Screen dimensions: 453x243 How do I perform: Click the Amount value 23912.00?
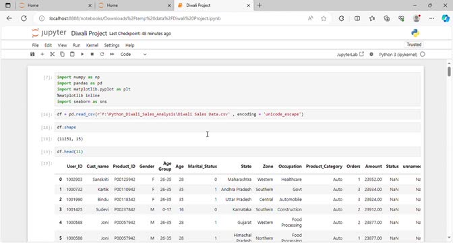point(373,209)
